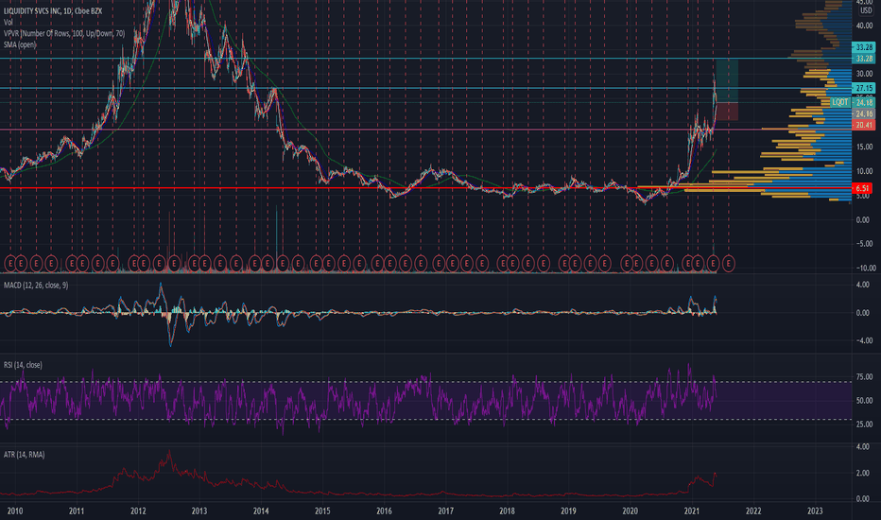Click the 2010 label on time axis
This screenshot has height=520, width=881.
14,511
